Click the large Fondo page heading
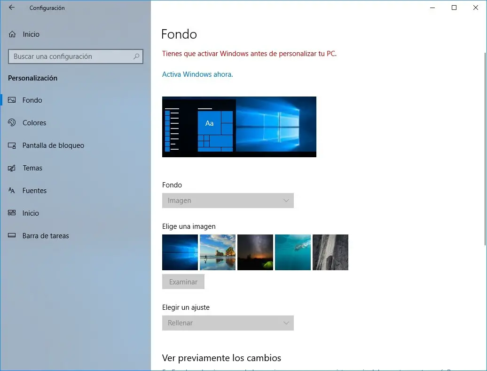Viewport: 487px width, 371px height. [179, 34]
